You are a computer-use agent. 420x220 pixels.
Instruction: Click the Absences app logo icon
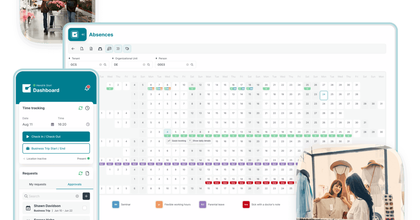(x=74, y=35)
